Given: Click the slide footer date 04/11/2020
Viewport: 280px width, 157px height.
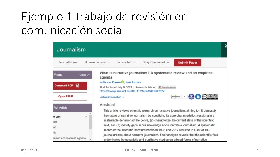Looking at the screenshot, I should [x=29, y=150].
